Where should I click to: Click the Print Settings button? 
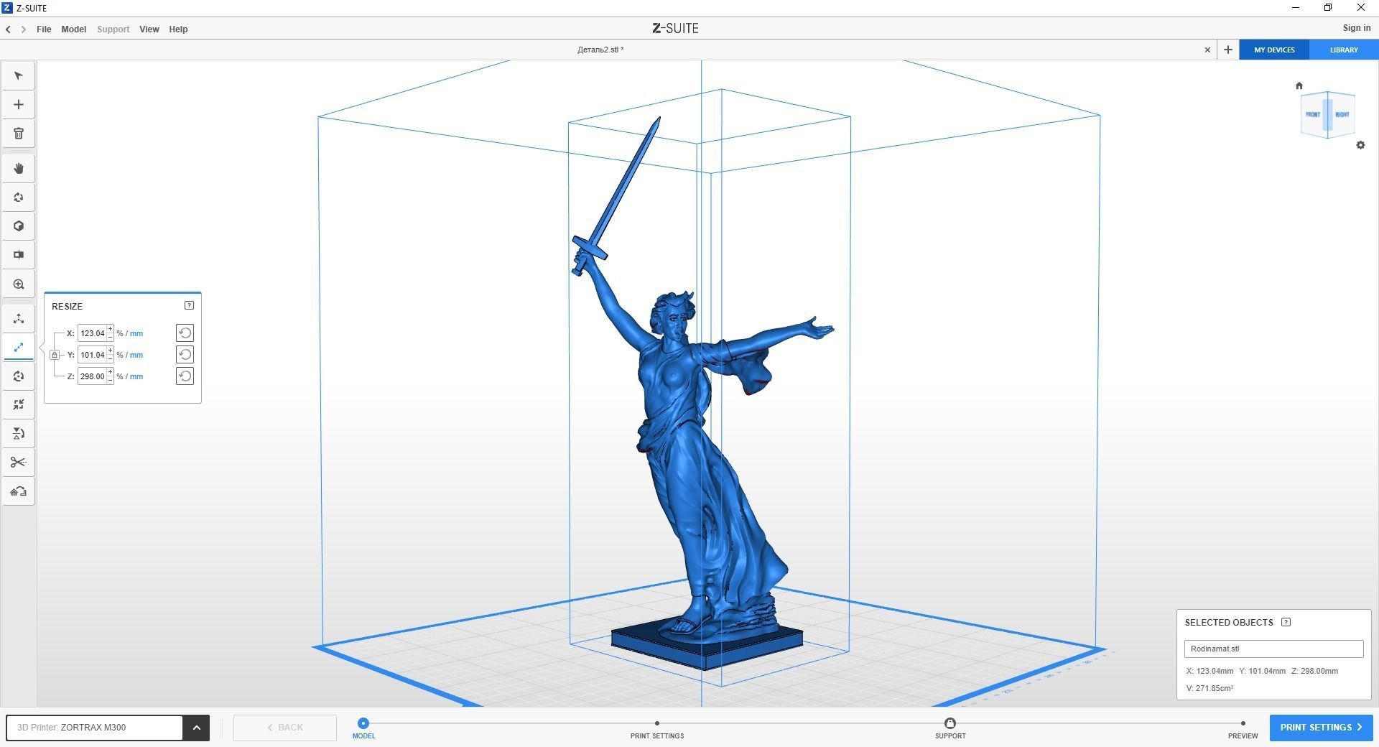[1321, 728]
